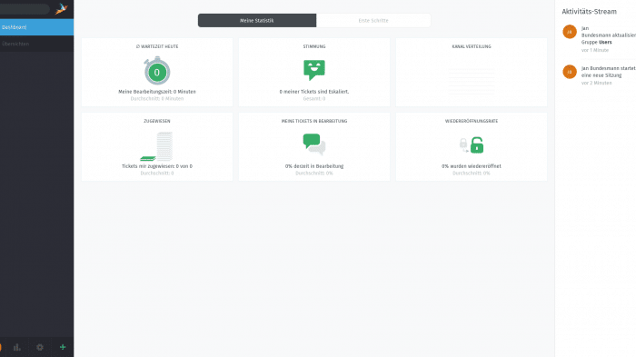Focus the sidebar search field
This screenshot has height=357, width=636.
click(x=25, y=9)
